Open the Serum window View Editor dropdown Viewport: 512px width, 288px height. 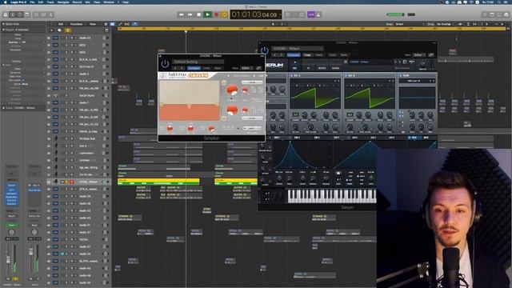point(418,55)
